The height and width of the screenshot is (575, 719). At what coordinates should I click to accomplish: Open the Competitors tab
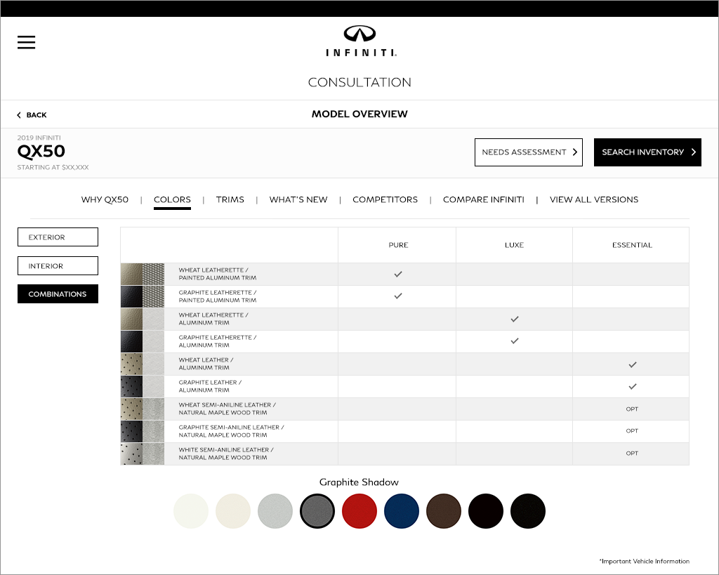385,199
